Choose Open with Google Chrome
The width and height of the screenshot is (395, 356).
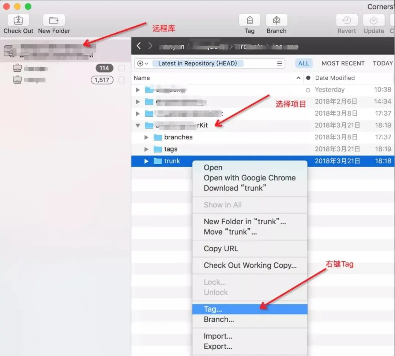click(250, 178)
